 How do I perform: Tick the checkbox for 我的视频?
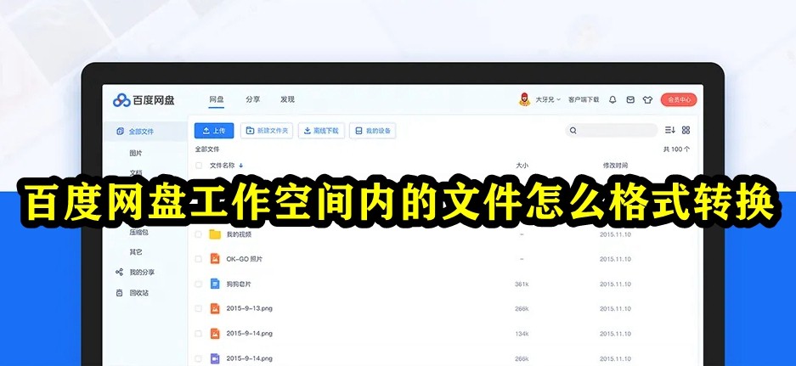pos(199,234)
